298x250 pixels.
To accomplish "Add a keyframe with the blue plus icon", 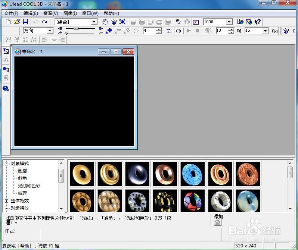I will [109, 31].
